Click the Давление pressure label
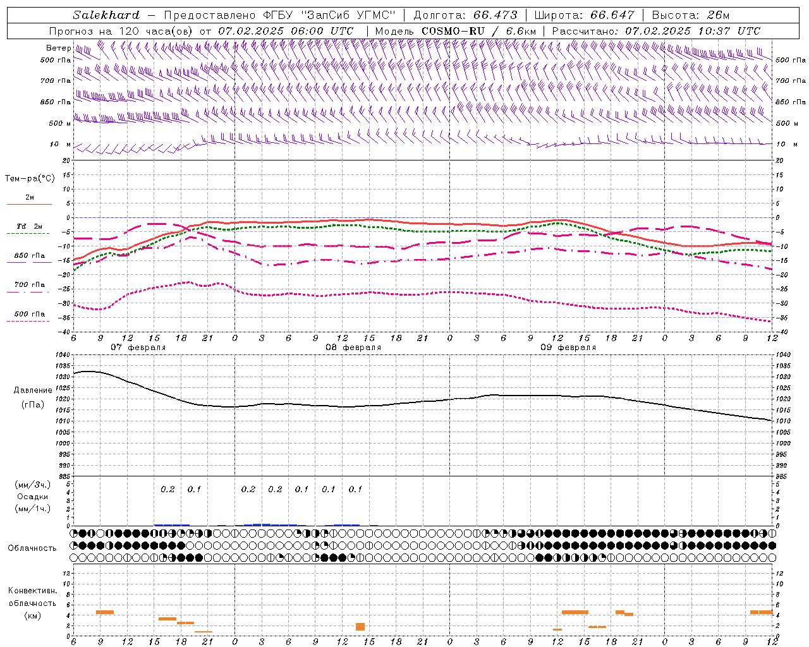Viewport: 809px width, 647px height. point(32,390)
